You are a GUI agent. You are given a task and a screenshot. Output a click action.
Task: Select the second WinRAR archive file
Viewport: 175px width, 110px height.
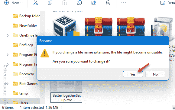(x=131, y=27)
